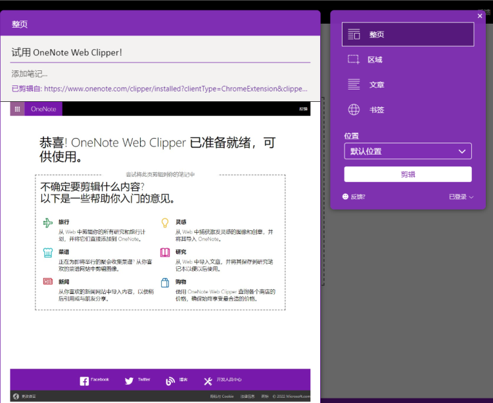Screen dimensions: 493x403
Task: Click the globe 更改语言 icon
Action: 16,396
